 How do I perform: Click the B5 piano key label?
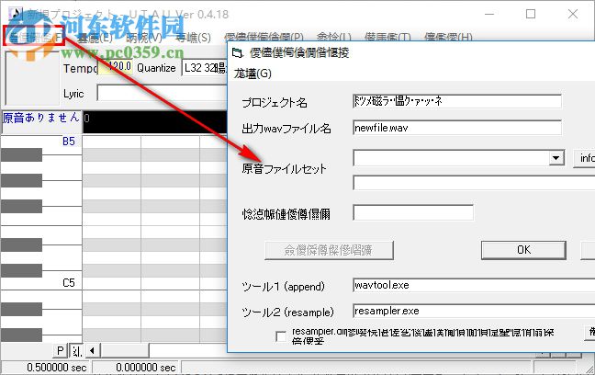[68, 142]
